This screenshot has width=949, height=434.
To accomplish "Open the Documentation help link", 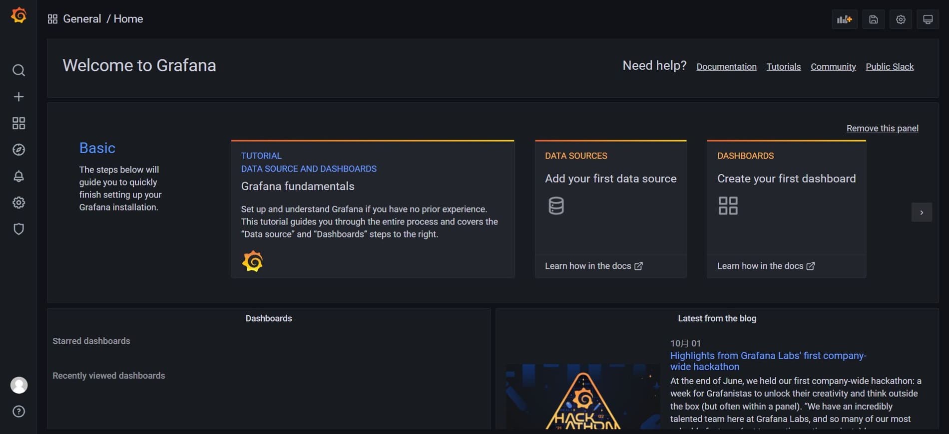I will [x=726, y=67].
